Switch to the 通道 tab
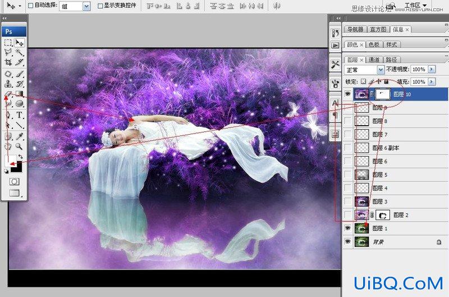This screenshot has height=297, width=449. pyautogui.click(x=374, y=60)
